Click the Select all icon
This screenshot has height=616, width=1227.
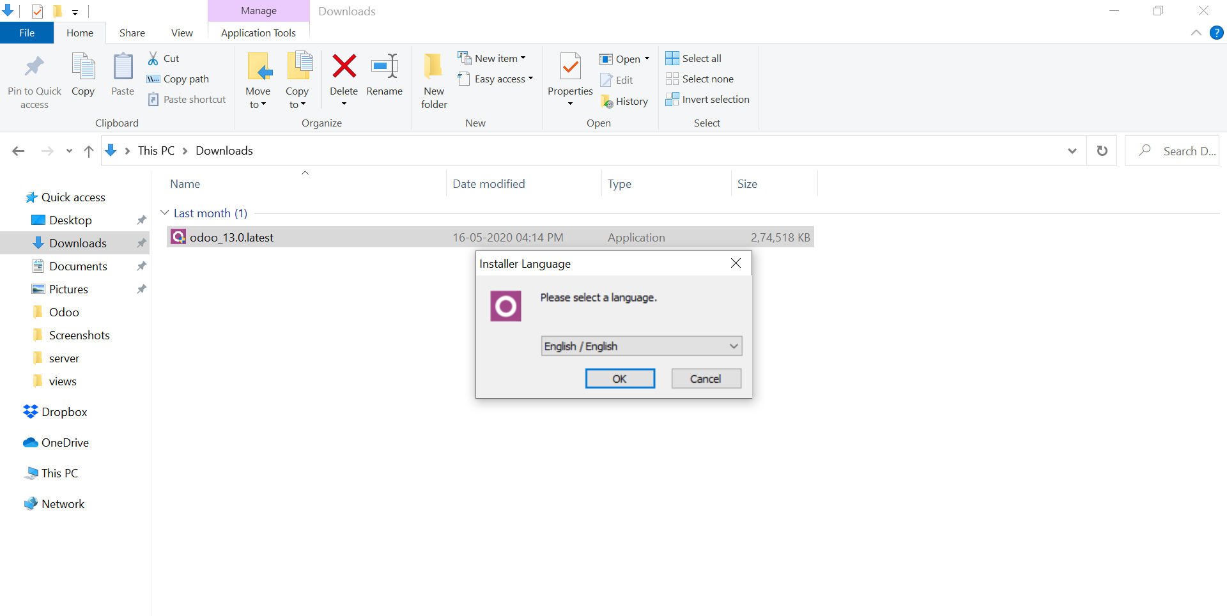tap(672, 59)
